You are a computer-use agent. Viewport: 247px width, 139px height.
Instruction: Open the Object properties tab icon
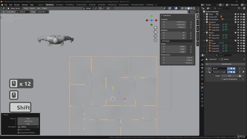202,84
